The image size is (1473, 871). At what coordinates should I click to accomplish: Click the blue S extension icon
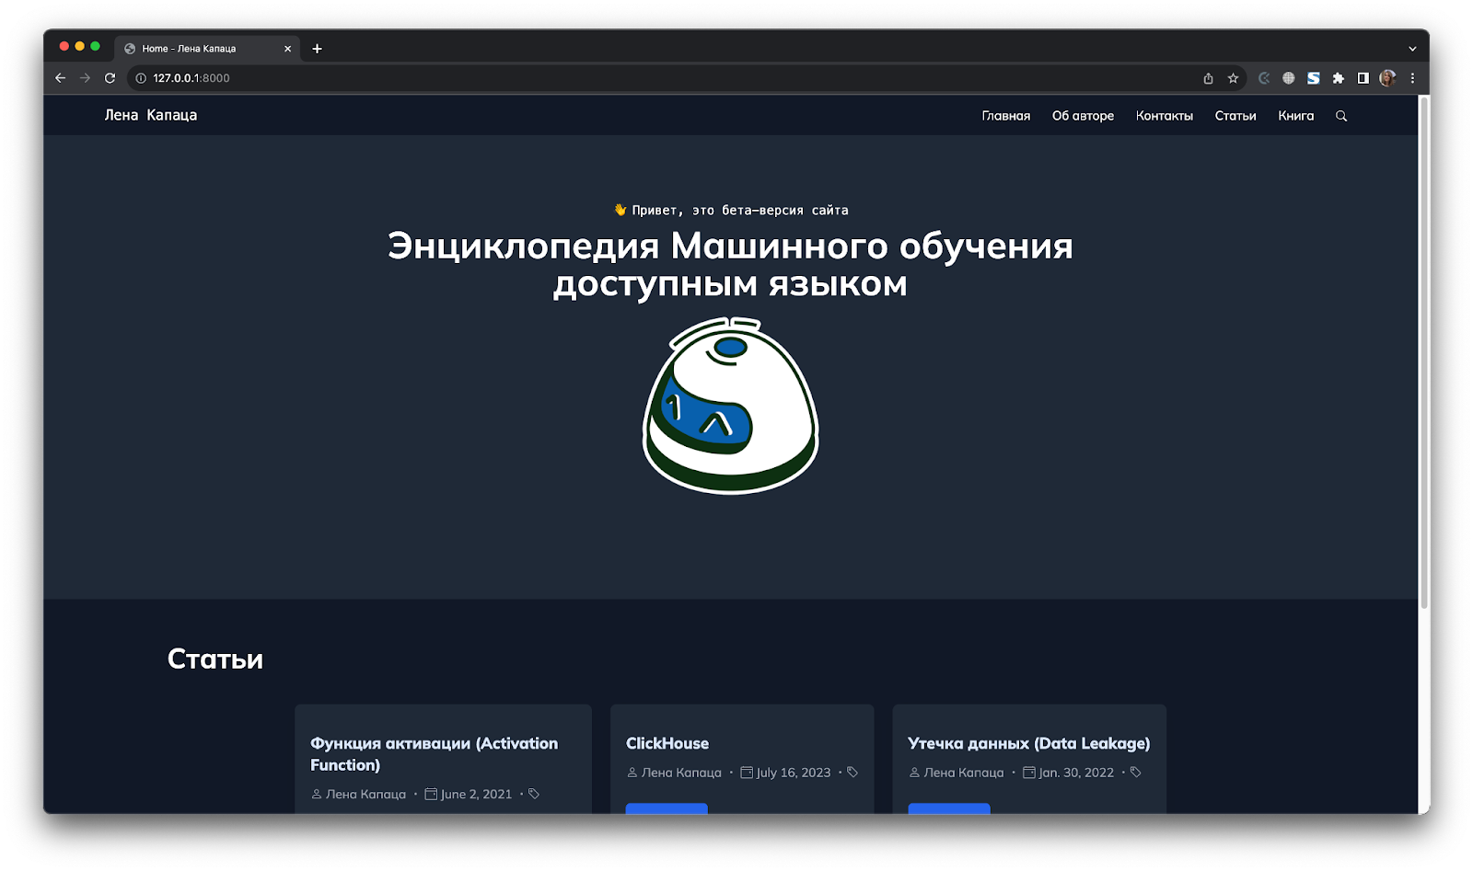click(x=1314, y=78)
